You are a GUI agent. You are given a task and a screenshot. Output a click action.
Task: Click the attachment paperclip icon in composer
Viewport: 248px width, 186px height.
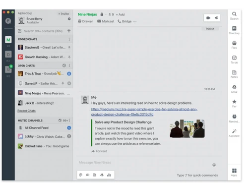coord(81,175)
